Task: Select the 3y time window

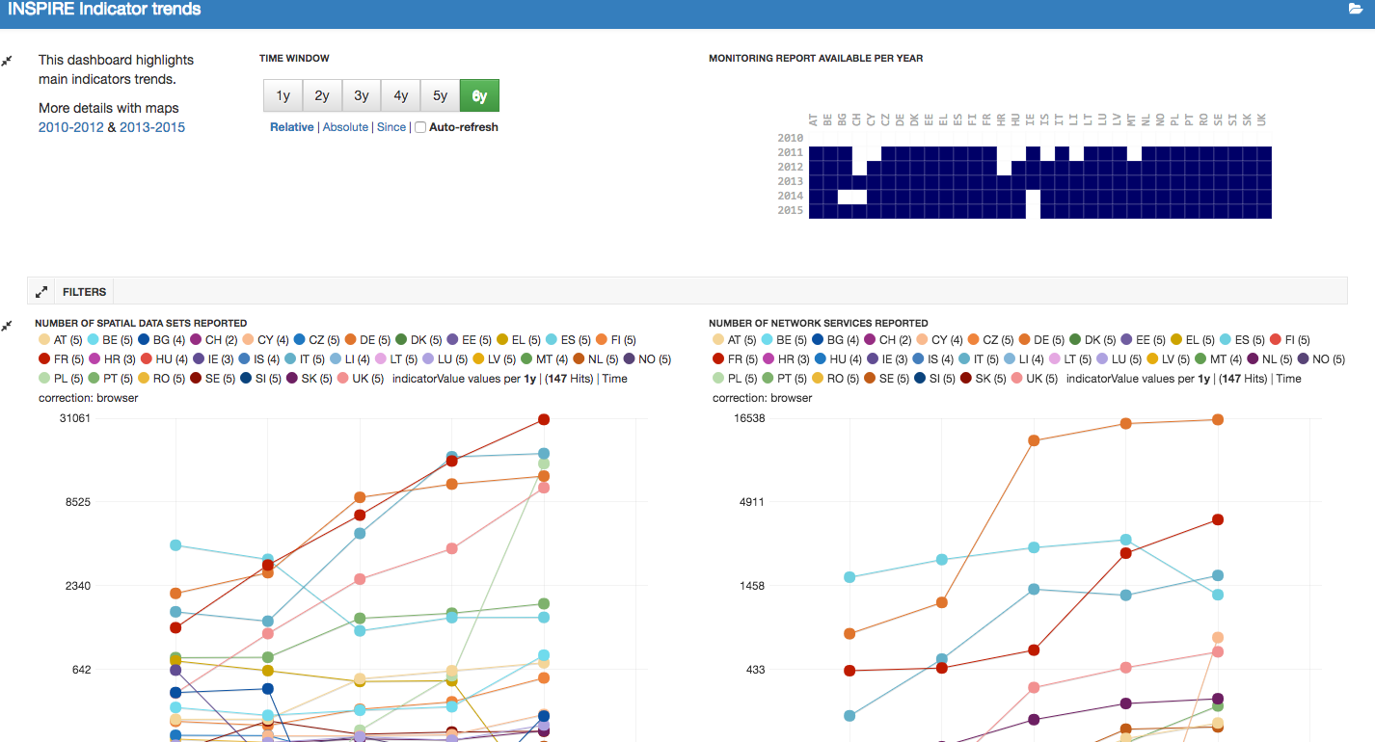Action: [362, 95]
